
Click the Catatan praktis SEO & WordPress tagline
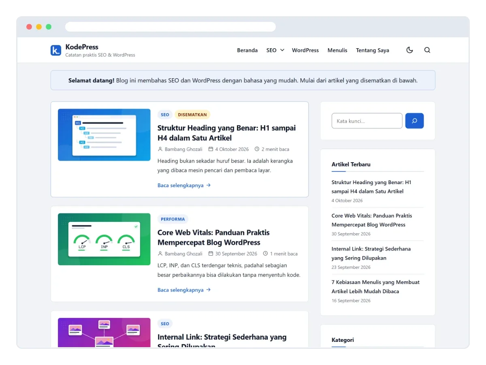(x=100, y=55)
